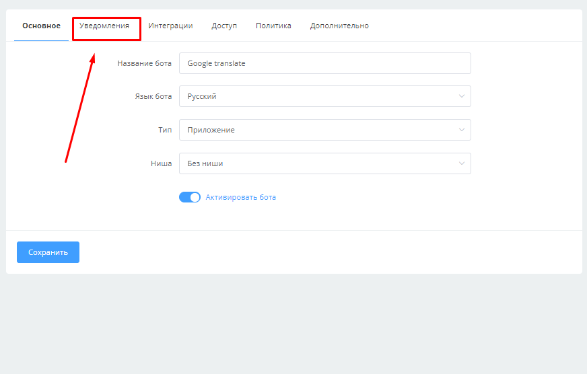The height and width of the screenshot is (374, 587).
Task: Go to the Интеграции tab
Action: [170, 26]
